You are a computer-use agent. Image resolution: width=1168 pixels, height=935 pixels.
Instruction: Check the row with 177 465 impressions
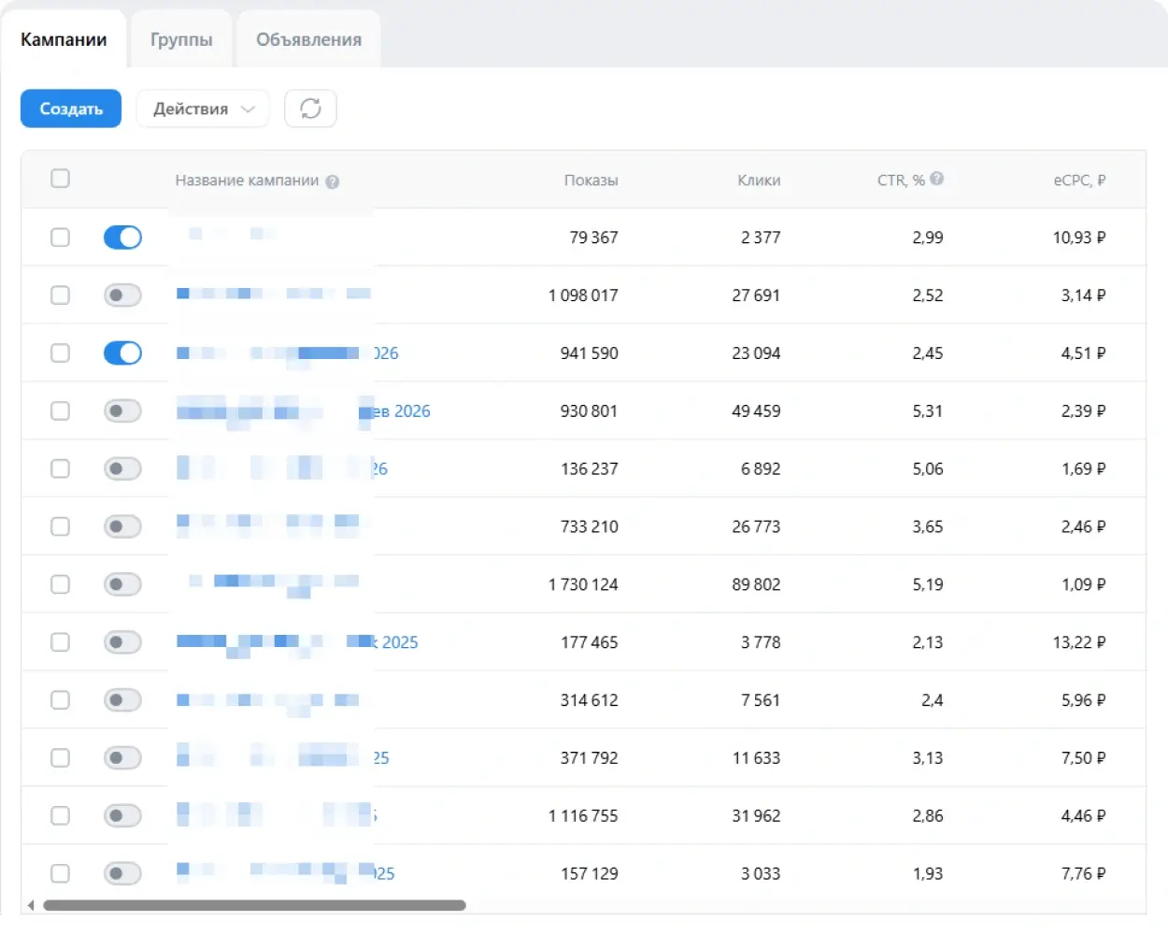tap(60, 642)
